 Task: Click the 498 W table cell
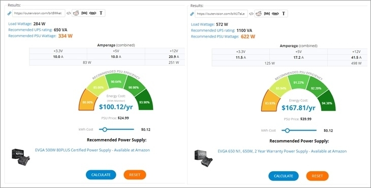click(x=348, y=64)
